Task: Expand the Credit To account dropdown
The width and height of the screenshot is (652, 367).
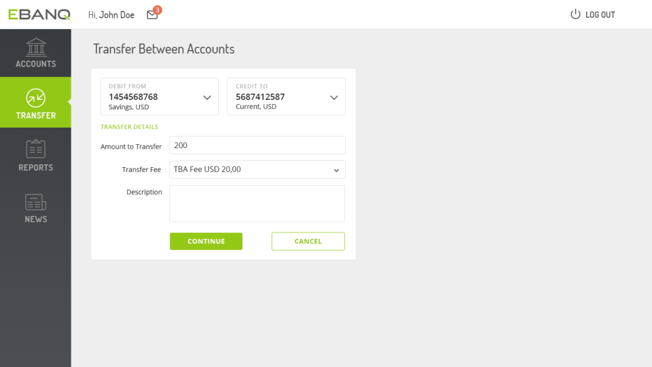Action: [x=334, y=97]
